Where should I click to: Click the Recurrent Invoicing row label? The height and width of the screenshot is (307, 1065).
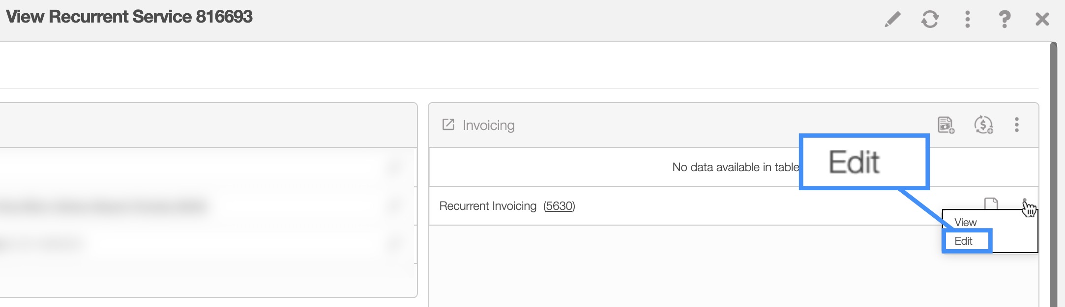click(487, 206)
